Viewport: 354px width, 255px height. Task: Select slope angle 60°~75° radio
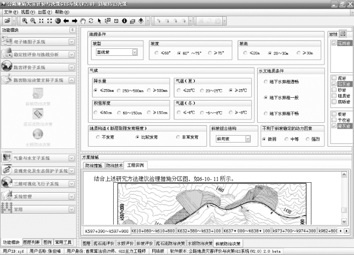(179, 53)
